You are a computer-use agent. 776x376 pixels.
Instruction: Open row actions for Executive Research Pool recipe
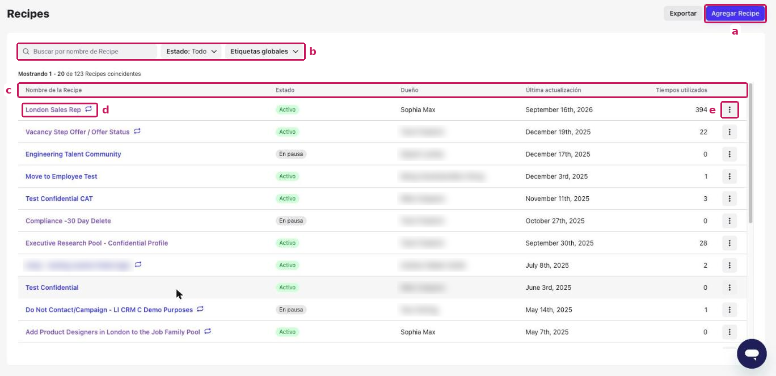point(729,243)
